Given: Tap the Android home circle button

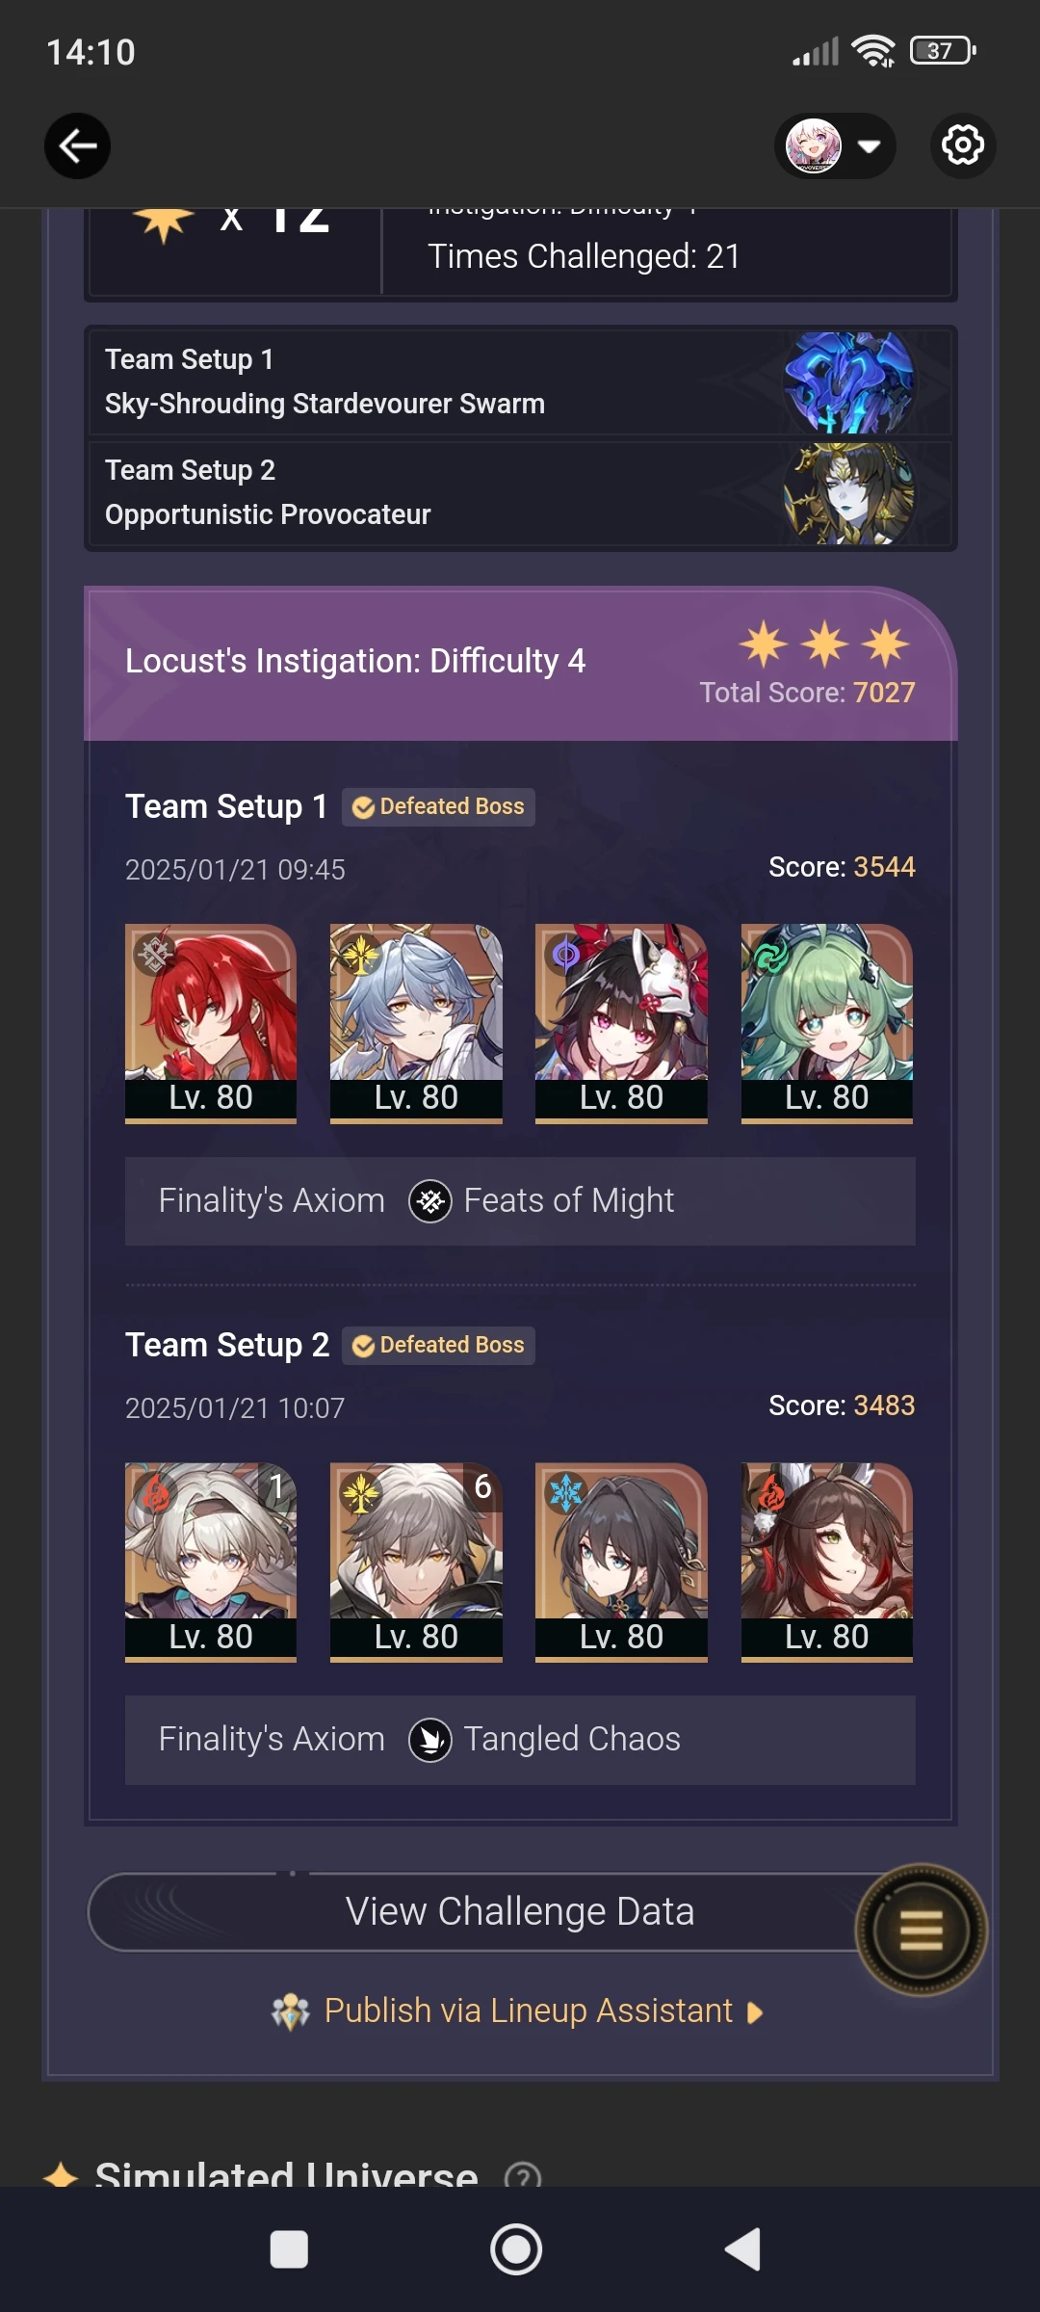Looking at the screenshot, I should [516, 2249].
